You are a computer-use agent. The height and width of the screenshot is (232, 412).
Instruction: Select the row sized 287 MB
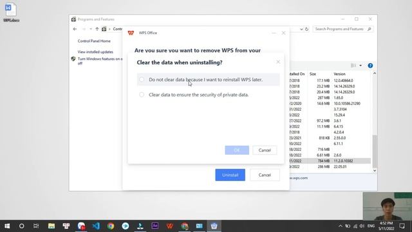click(330, 98)
